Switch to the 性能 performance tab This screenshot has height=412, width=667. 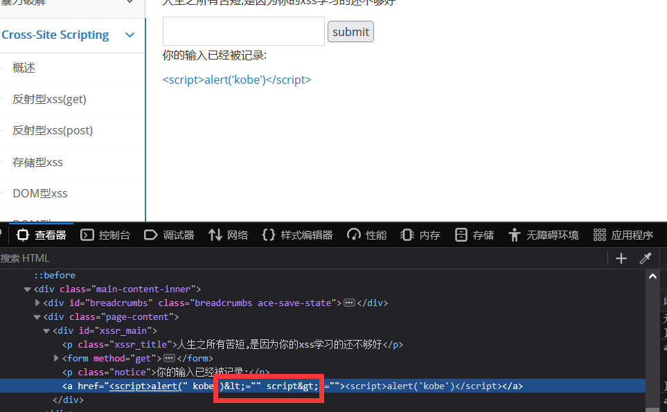[366, 235]
